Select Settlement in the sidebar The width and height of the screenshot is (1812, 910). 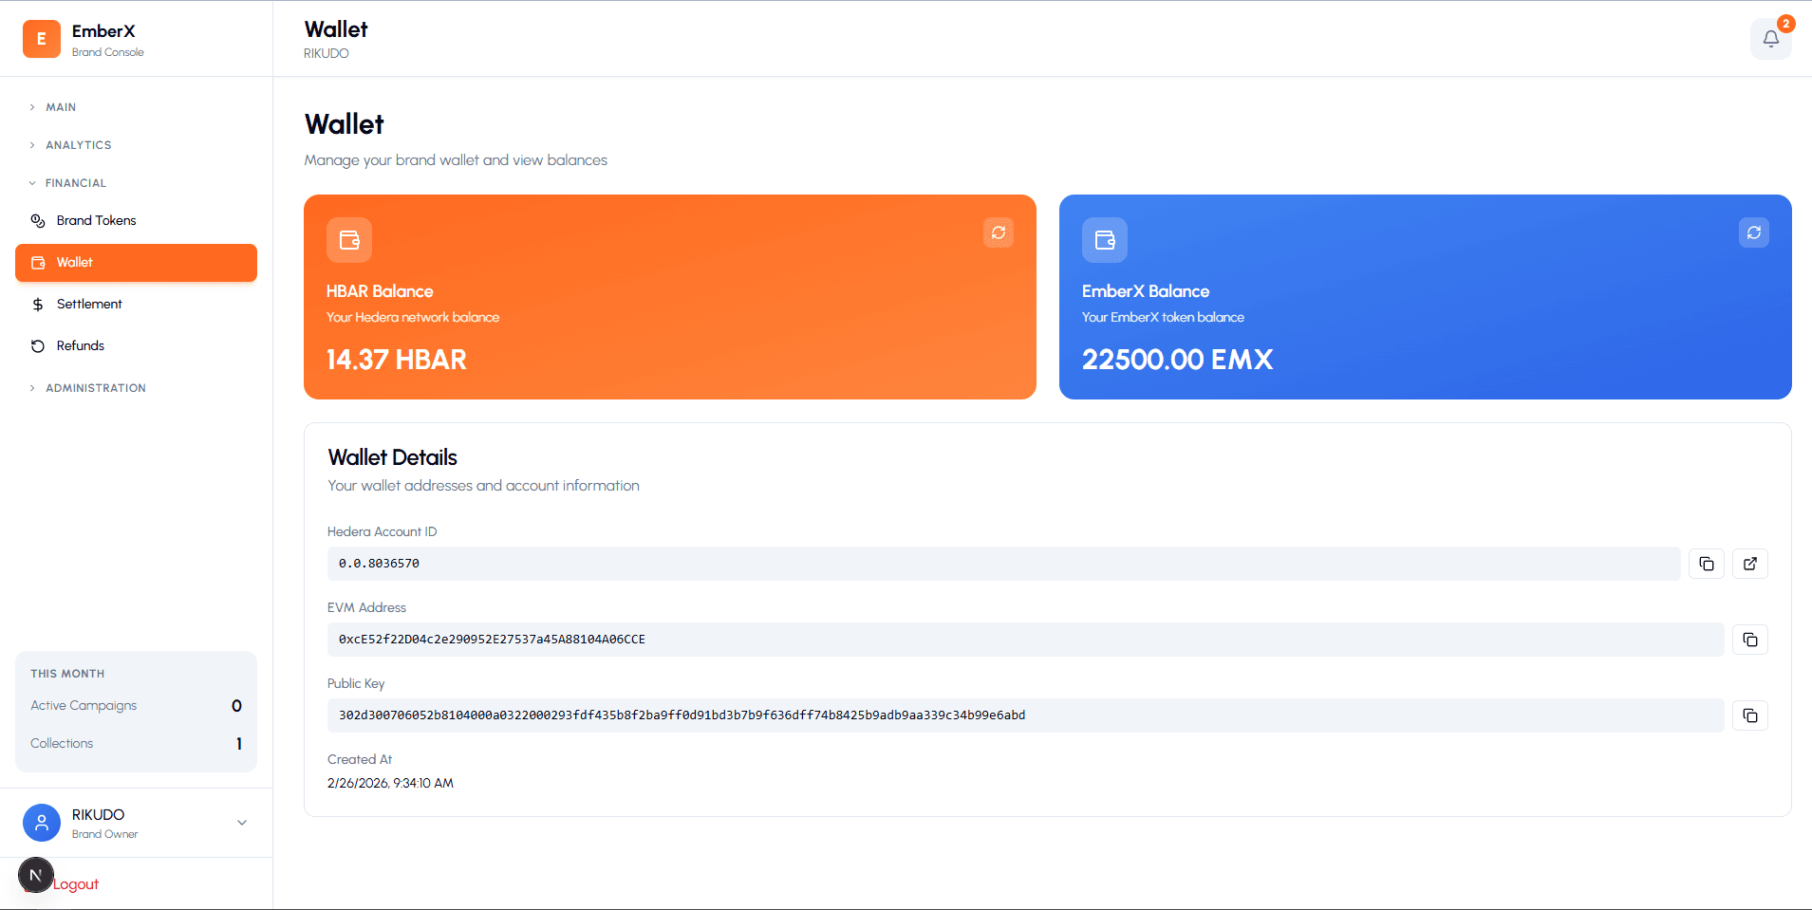pyautogui.click(x=89, y=304)
